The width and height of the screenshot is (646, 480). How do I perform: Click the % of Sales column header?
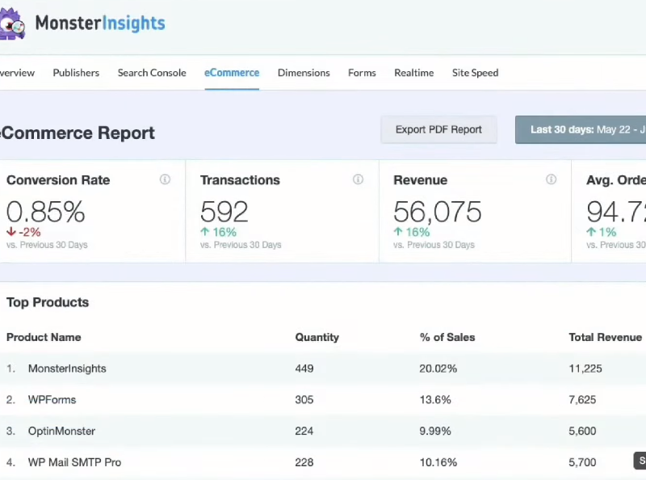click(447, 337)
